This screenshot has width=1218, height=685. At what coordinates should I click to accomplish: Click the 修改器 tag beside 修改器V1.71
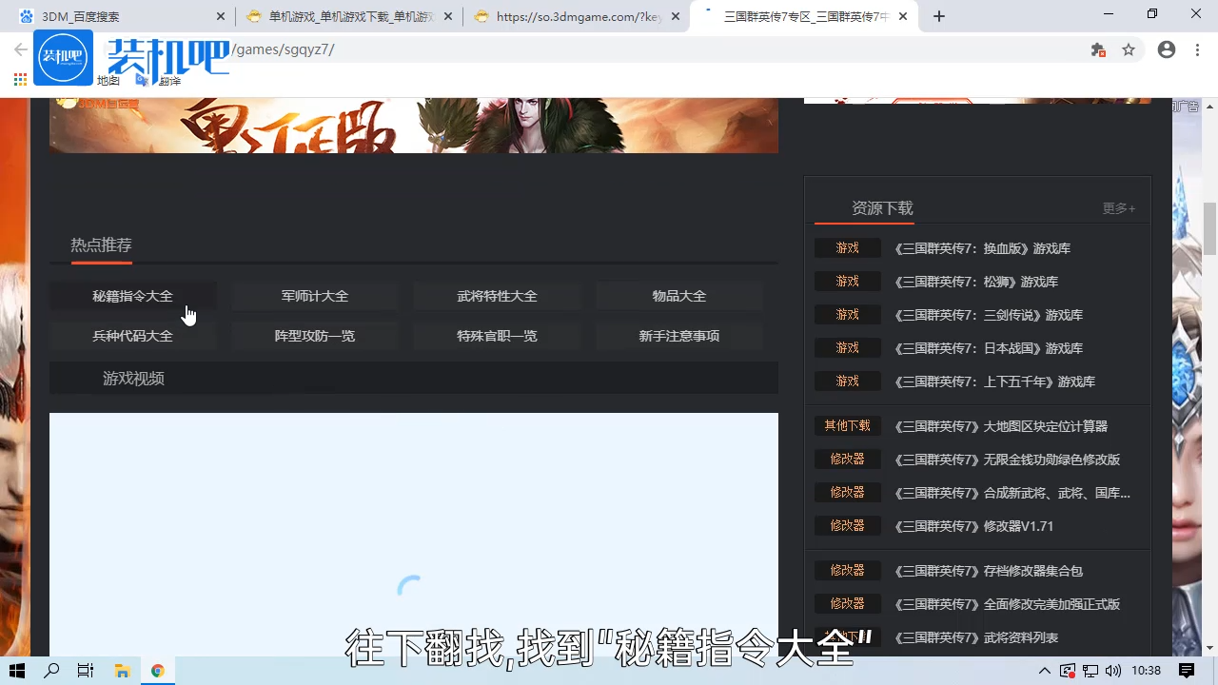point(847,525)
